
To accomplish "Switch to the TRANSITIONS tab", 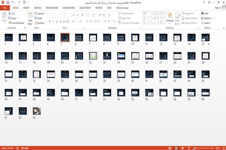I will point(52,8).
